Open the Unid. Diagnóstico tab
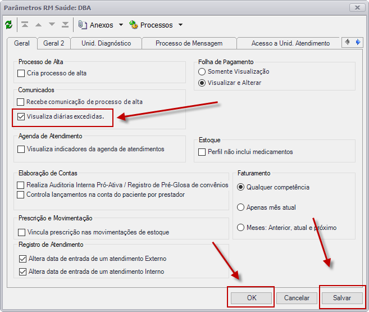Screen dimensions: 369x312 pyautogui.click(x=106, y=43)
